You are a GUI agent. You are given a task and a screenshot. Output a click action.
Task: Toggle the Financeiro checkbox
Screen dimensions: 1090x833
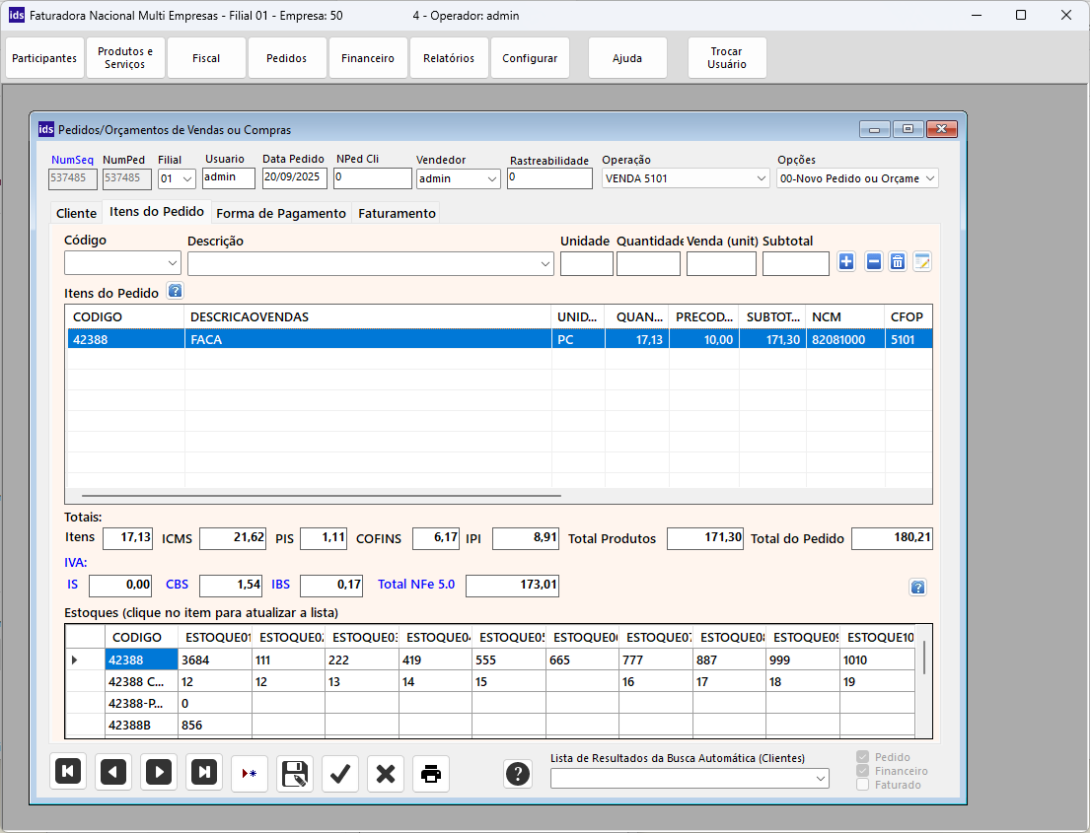863,771
